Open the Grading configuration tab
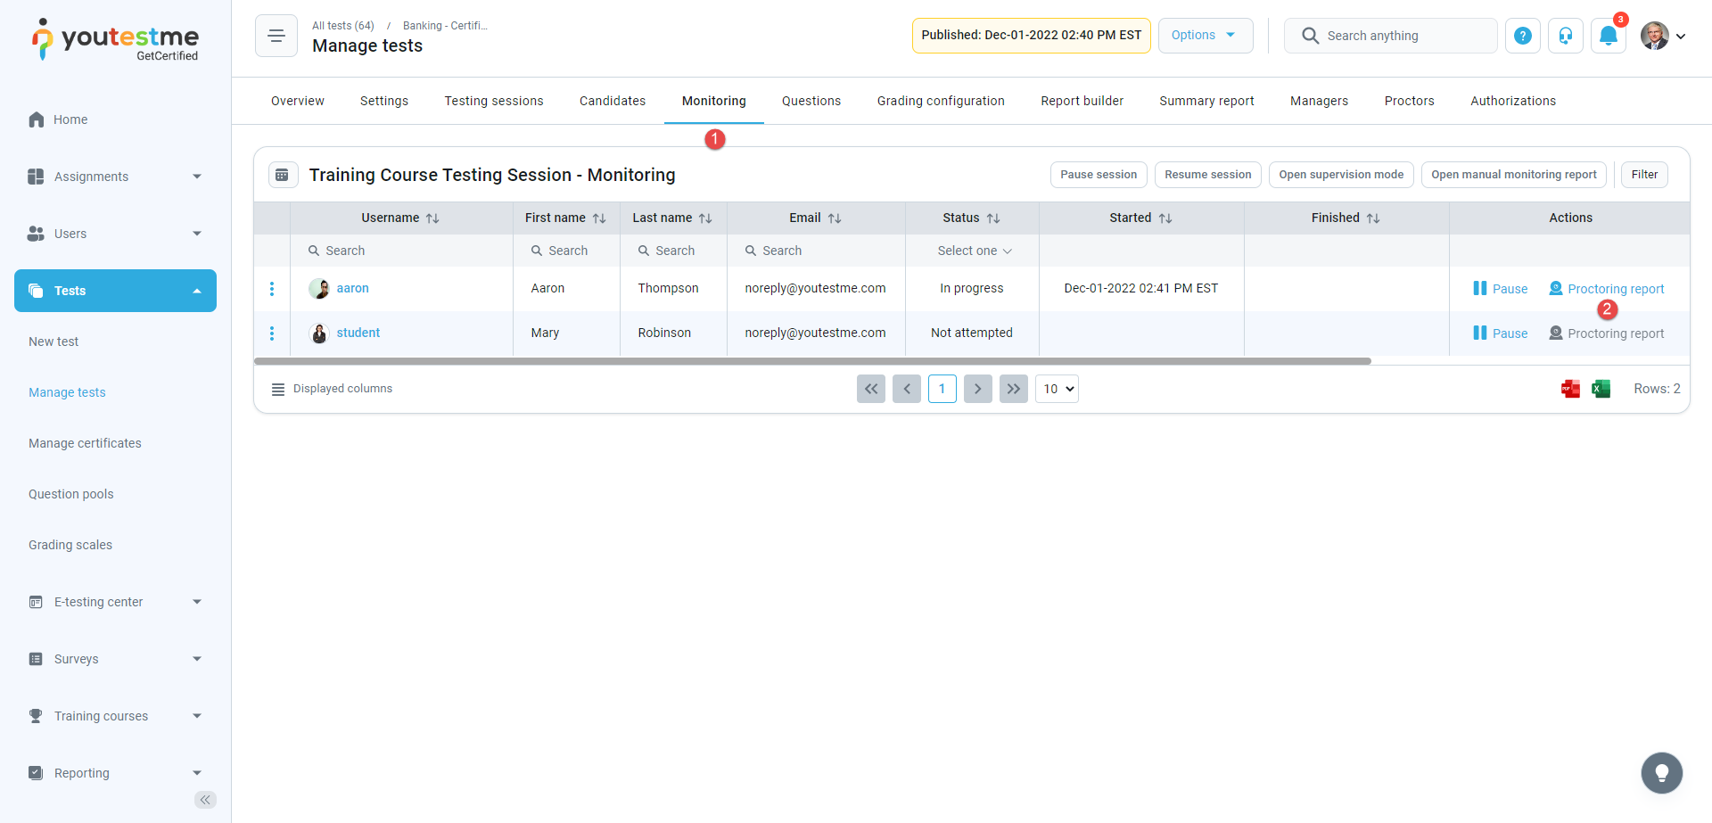The height and width of the screenshot is (823, 1712). 940,101
